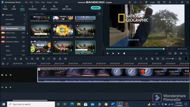The height and width of the screenshot is (107, 190).
Task: Select the Cyber Monday category
Action: pos(13,37)
